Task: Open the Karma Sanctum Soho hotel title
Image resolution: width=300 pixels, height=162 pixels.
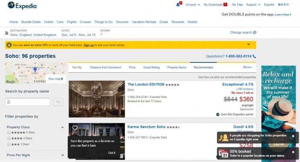Action: point(147,127)
